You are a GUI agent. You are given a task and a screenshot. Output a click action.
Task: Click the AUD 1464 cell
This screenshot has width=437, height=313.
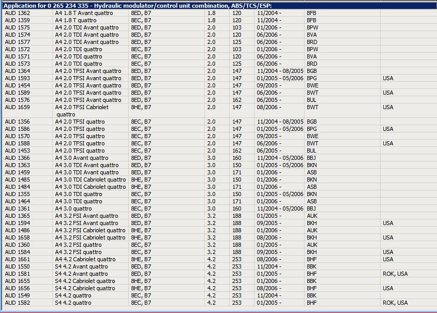point(17,202)
